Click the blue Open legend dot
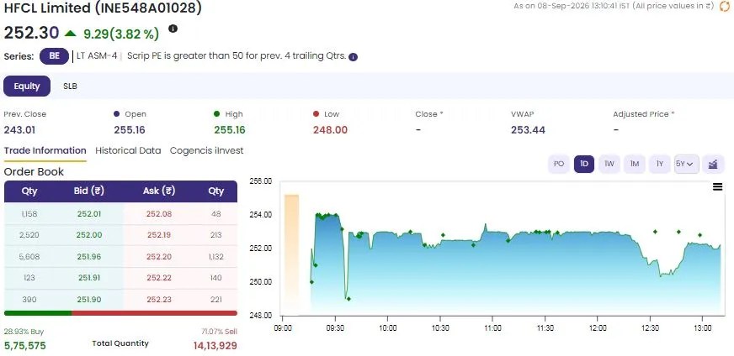 click(116, 113)
